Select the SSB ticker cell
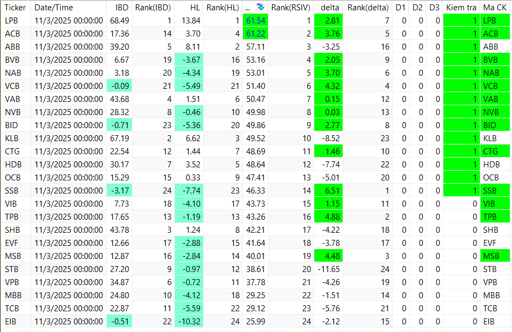The image size is (512, 332). [x=16, y=190]
